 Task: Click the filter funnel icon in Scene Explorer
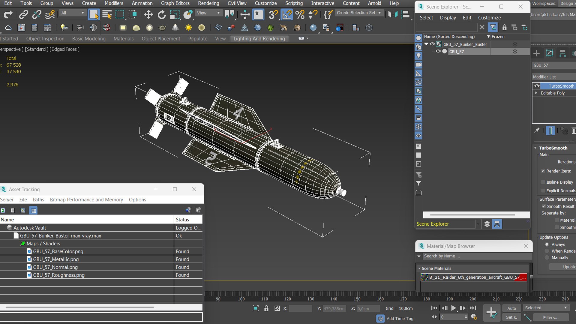(x=493, y=27)
